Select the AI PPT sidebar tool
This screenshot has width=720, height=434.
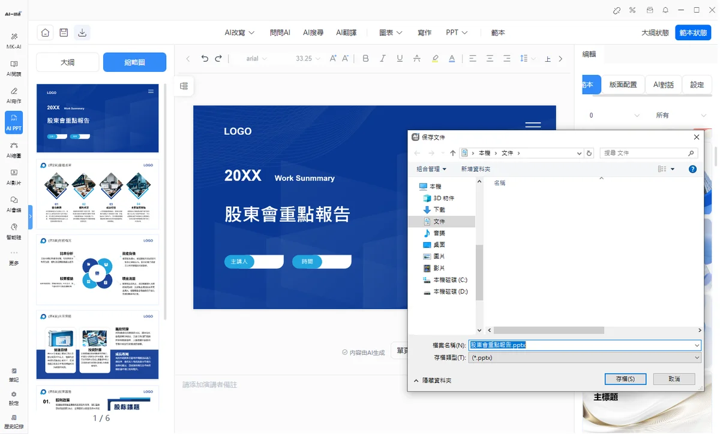pos(13,122)
